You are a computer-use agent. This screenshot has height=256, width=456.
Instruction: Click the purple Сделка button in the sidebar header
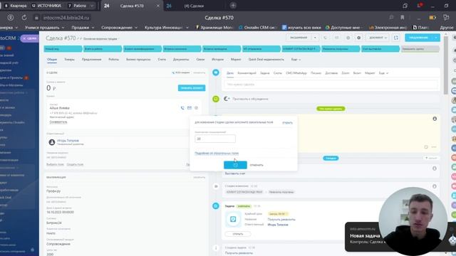point(30,38)
